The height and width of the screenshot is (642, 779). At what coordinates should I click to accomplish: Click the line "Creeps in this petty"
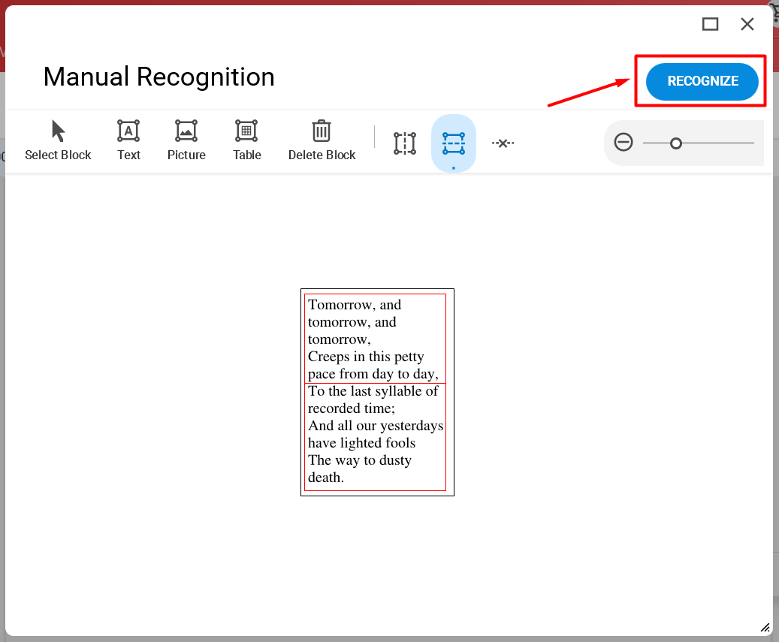366,357
